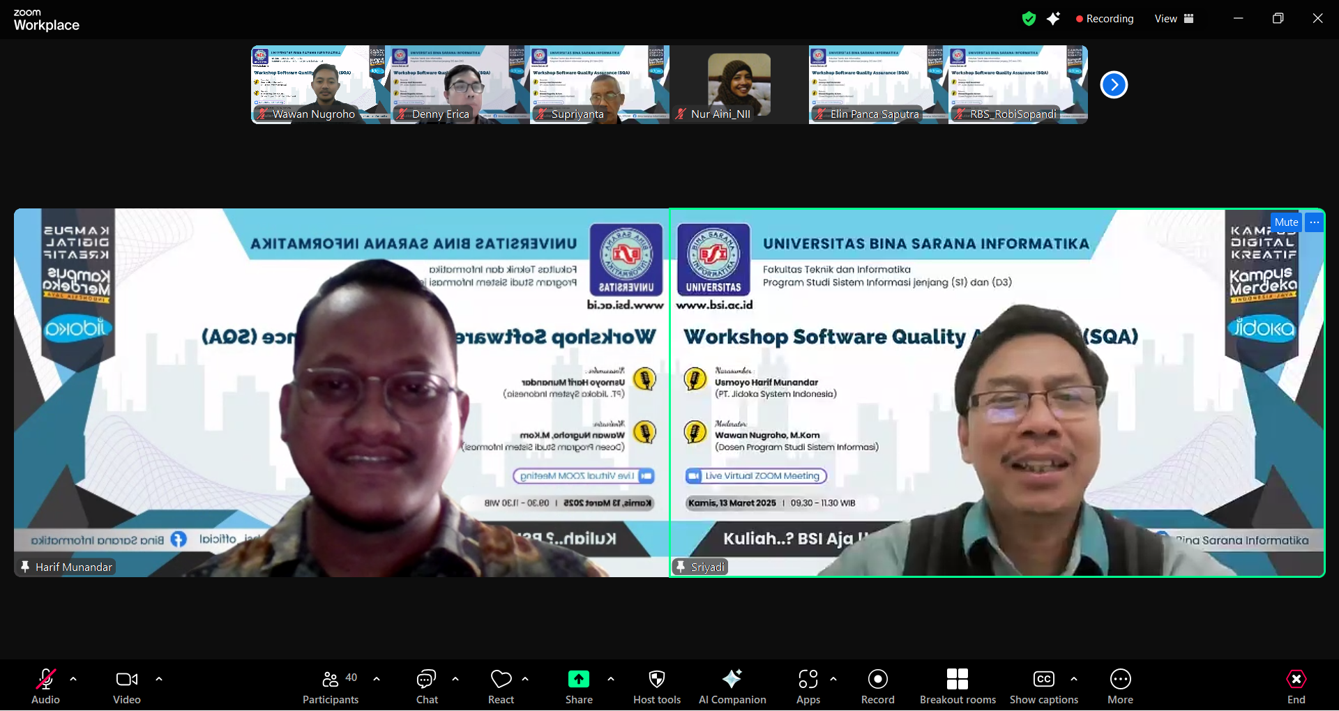This screenshot has height=711, width=1339.
Task: Expand chat options caret beside Chat
Action: [455, 679]
